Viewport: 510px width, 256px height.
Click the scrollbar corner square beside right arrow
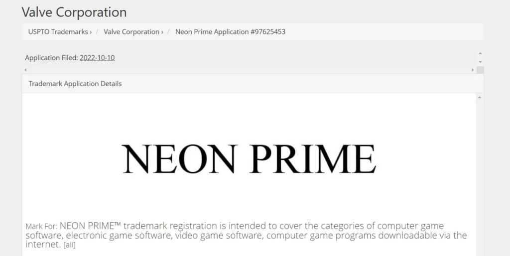480,70
